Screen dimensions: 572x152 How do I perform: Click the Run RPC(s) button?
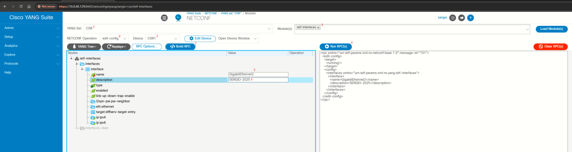click(336, 46)
